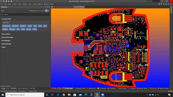The image size is (173, 97).
Task: Toggle the Regions selection filter
Action: click(x=5, y=29)
